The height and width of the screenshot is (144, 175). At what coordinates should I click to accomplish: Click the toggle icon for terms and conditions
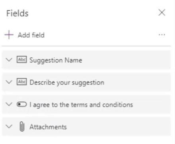22,104
